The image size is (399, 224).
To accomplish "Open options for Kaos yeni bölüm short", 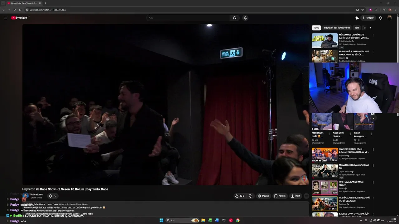I will pos(350,134).
